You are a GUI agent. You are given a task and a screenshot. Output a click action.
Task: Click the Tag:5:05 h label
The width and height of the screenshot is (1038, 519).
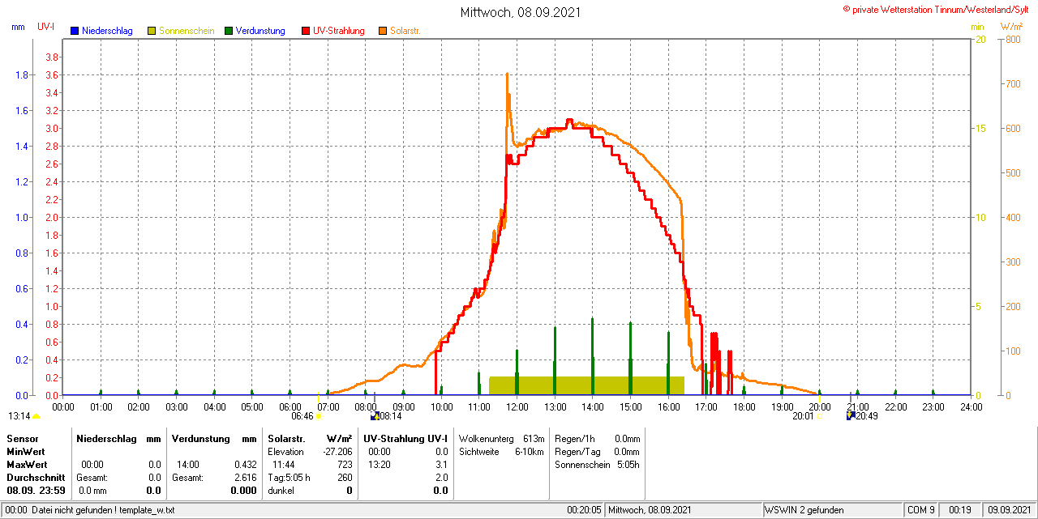coord(289,478)
